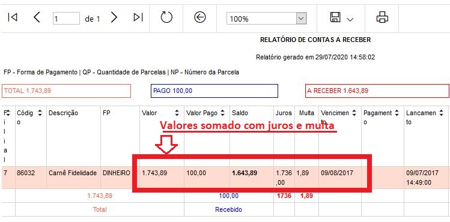Select Carnê Fidelidade description cell
This screenshot has height=222, width=450.
pyautogui.click(x=73, y=173)
